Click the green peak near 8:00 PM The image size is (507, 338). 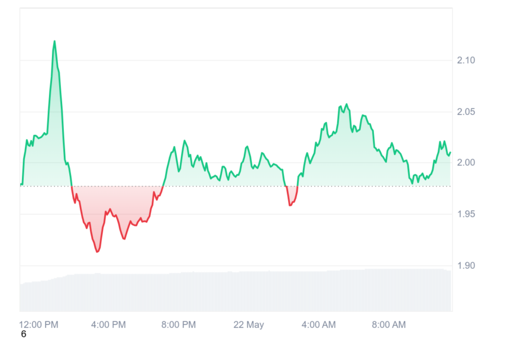185,141
